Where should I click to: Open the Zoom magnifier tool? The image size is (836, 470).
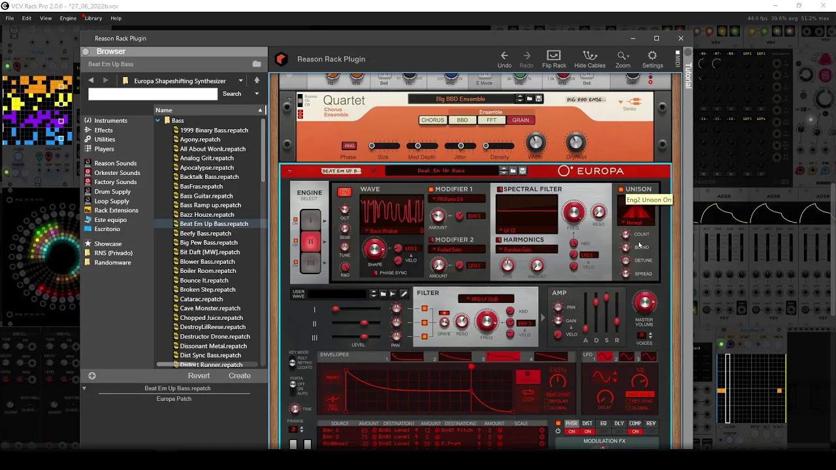pyautogui.click(x=623, y=56)
